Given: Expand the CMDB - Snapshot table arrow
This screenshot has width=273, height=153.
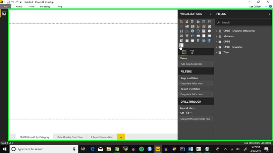Looking at the screenshot, I should (216, 47).
